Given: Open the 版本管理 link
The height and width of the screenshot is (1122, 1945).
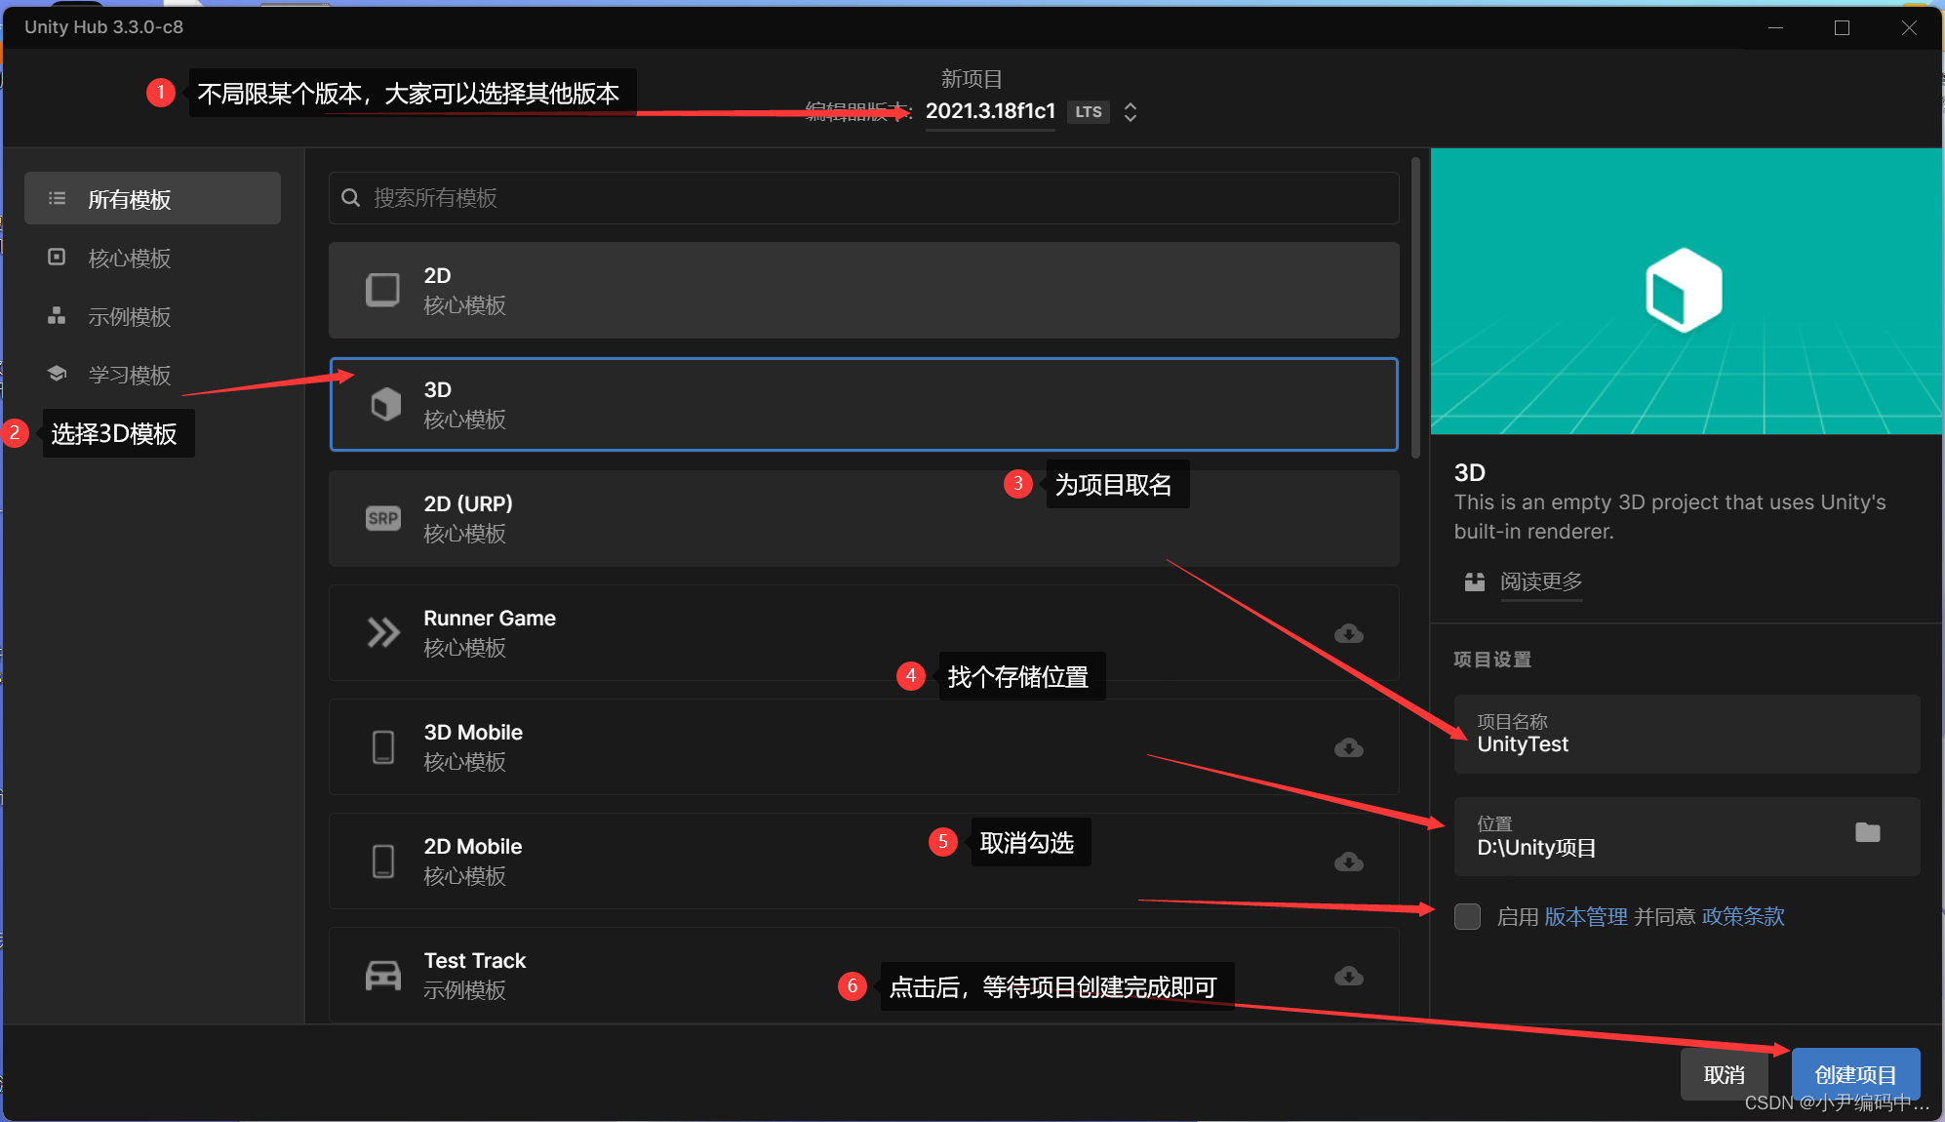Looking at the screenshot, I should [1586, 916].
